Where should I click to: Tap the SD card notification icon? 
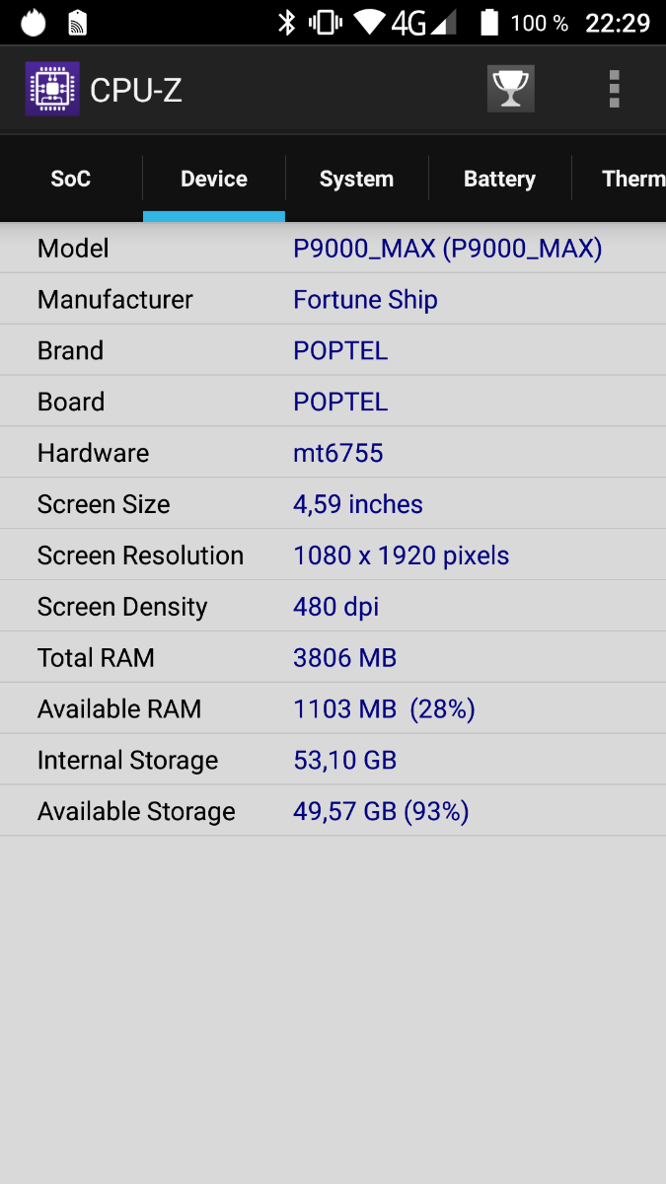[77, 23]
